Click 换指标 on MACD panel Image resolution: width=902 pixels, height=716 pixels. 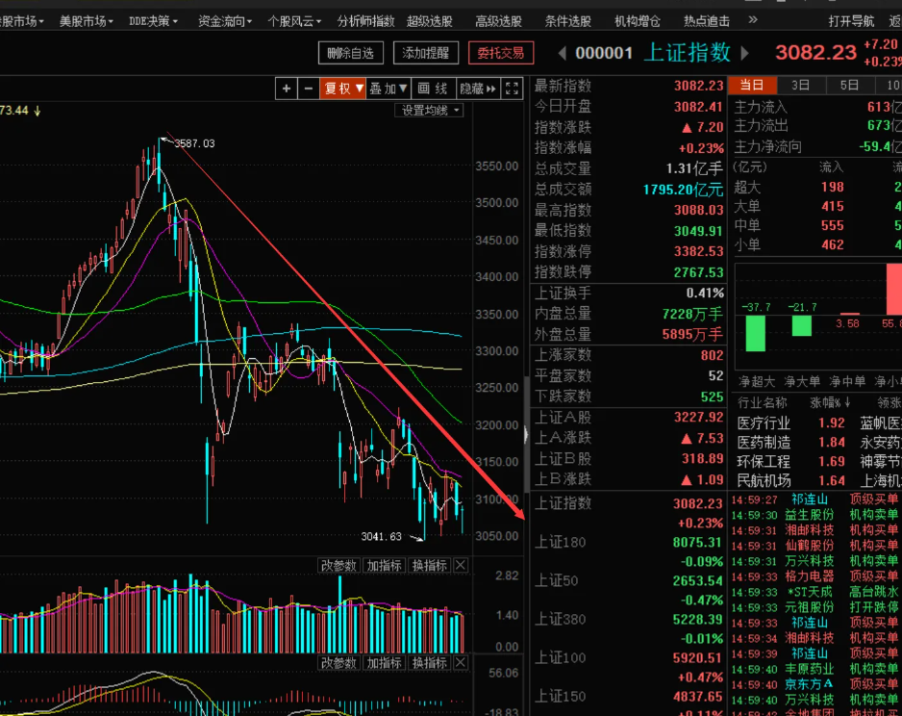point(430,663)
